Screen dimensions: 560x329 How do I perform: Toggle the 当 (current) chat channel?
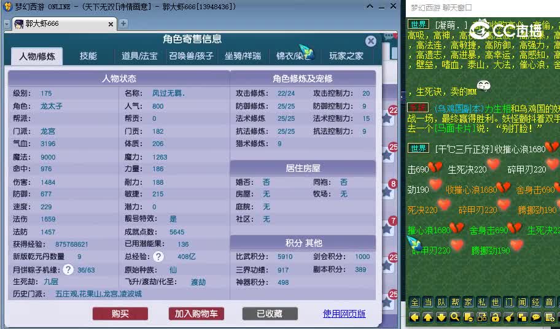(428, 302)
